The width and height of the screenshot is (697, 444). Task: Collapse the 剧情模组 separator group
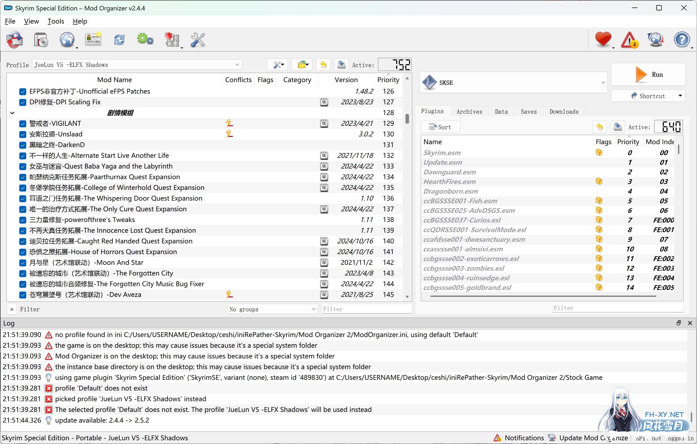tap(12, 113)
